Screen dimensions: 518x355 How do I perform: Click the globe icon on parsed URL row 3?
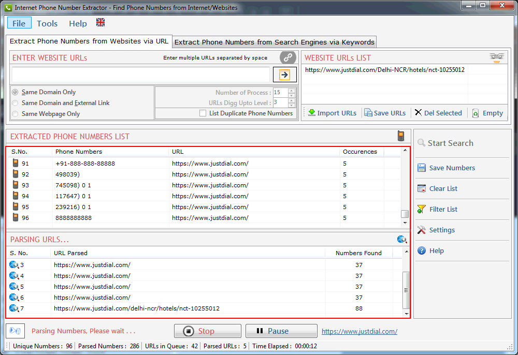14,264
